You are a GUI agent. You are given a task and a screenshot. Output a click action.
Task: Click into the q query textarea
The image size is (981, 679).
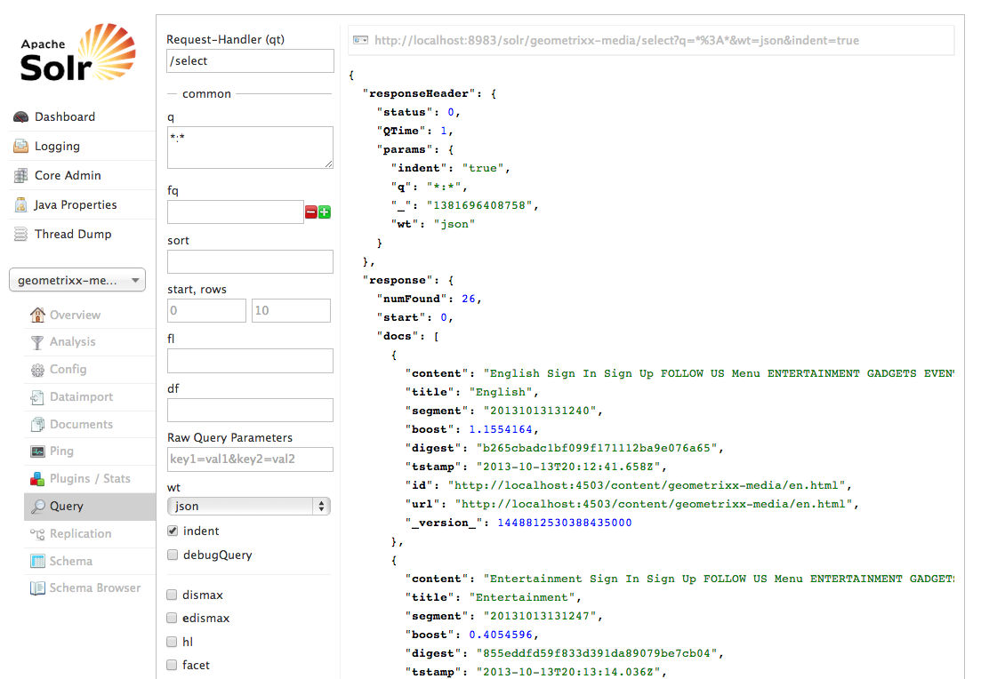click(x=250, y=148)
